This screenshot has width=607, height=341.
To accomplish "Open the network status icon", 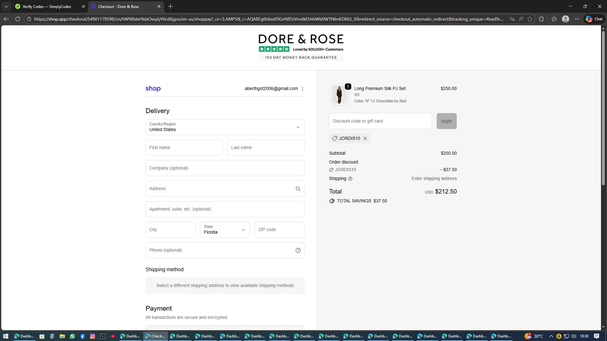I will click(x=567, y=336).
